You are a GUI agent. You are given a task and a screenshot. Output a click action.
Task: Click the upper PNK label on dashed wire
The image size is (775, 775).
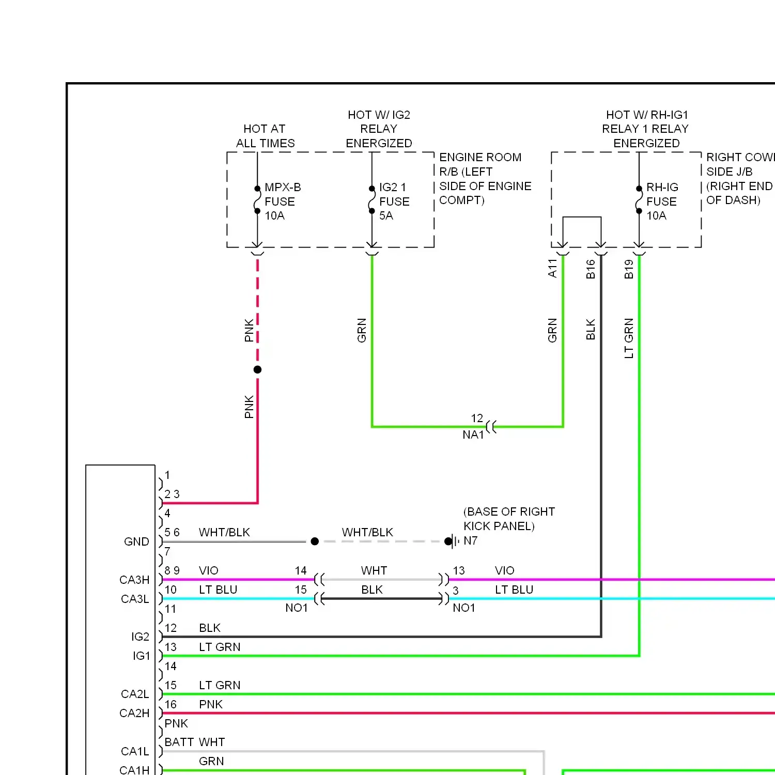click(249, 330)
